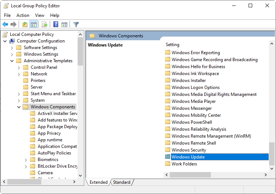Click the settings list scroll-right arrow
This screenshot has width=276, height=194.
[x=266, y=175]
